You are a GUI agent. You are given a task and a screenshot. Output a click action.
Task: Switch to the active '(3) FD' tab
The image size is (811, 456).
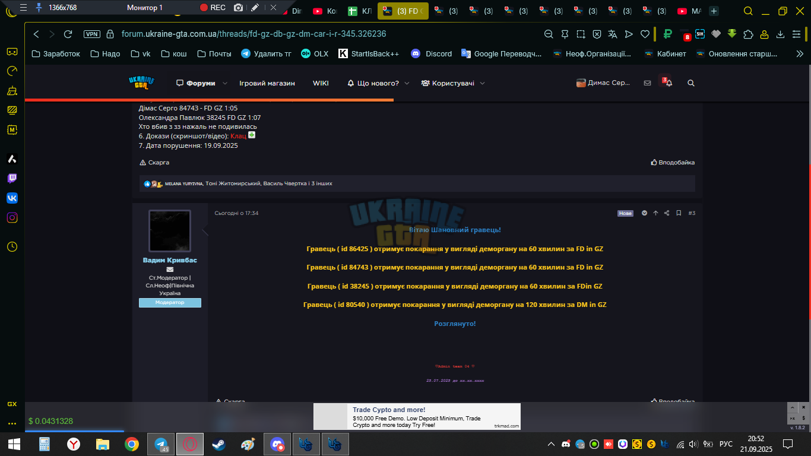tap(403, 11)
